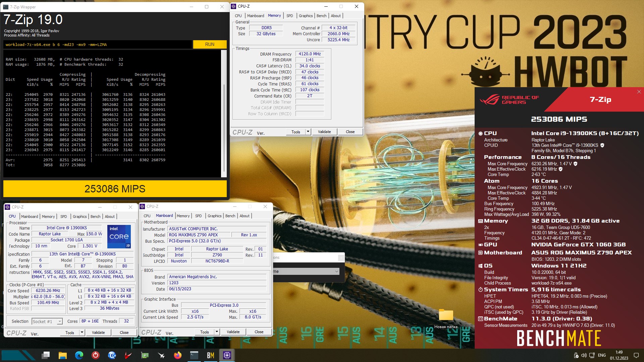
Task: Expand Tools dropdown in CPU-Z Memory window
Action: [308, 132]
